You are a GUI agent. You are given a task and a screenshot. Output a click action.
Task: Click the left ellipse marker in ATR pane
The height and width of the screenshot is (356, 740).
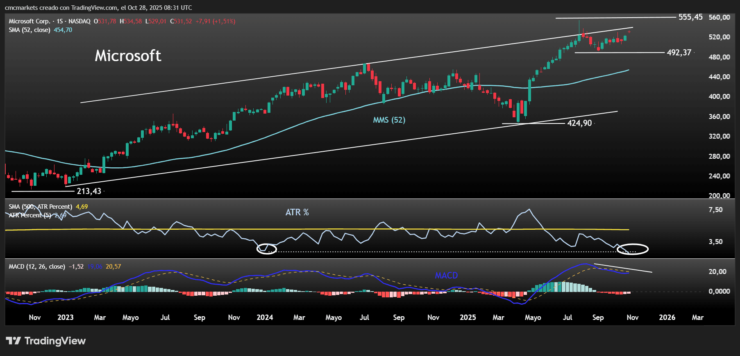[x=267, y=249]
